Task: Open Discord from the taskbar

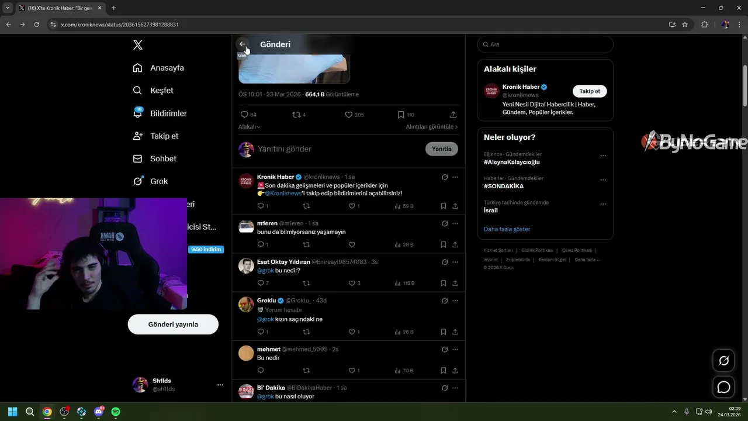Action: [99, 412]
